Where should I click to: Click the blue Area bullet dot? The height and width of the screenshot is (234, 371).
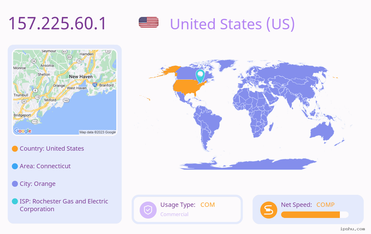tap(15, 166)
